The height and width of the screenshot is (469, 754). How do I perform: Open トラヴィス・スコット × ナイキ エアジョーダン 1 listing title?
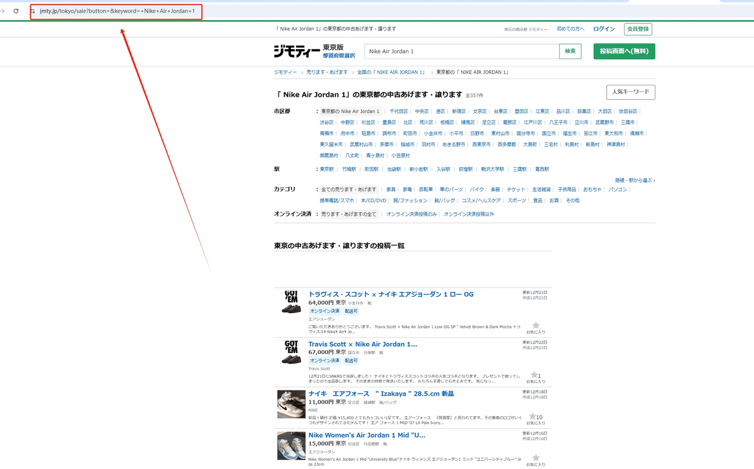coord(391,294)
